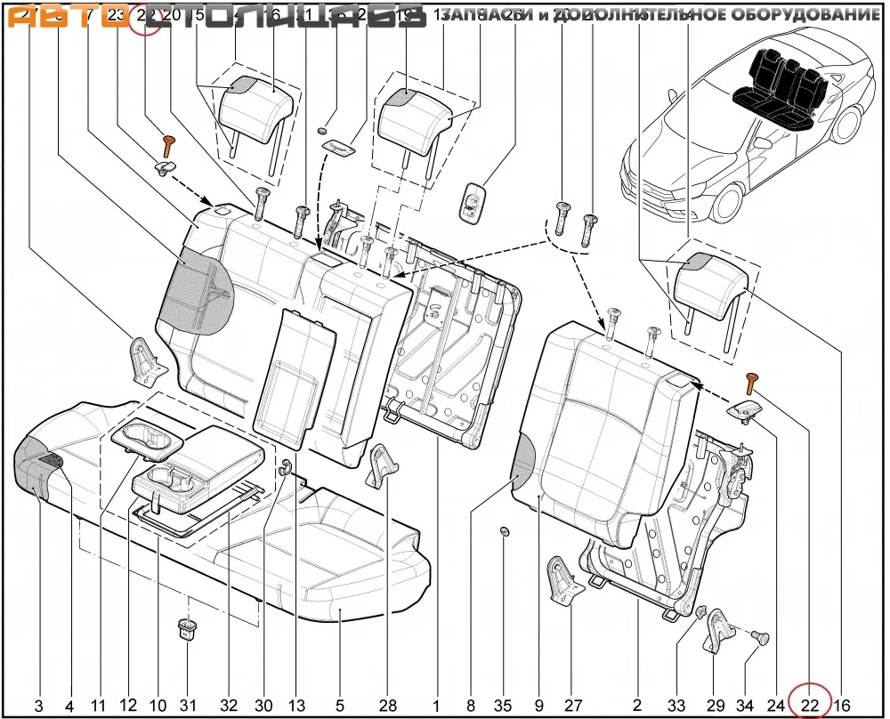Click the circled 22 beside number 20
890x719 pixels.
147,15
